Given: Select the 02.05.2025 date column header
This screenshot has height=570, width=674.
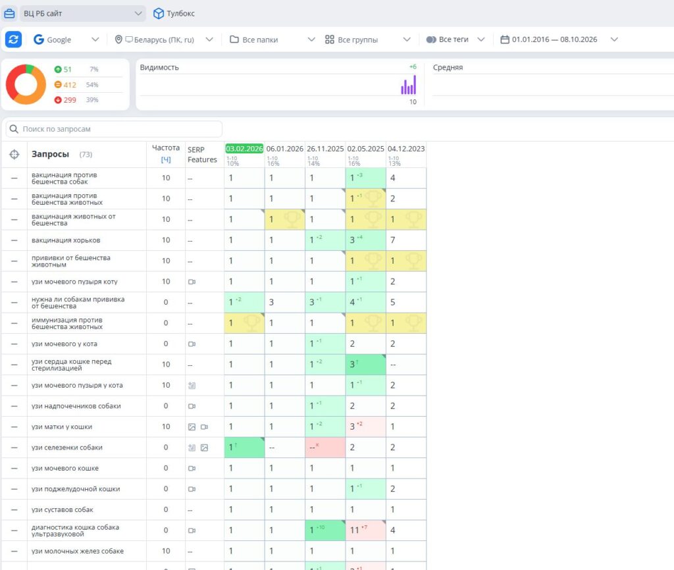Looking at the screenshot, I should [365, 149].
